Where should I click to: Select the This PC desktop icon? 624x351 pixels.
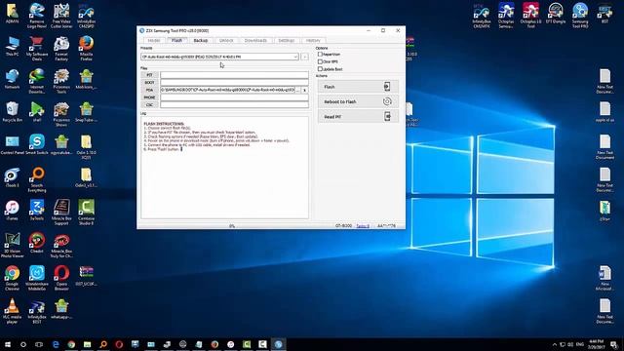pyautogui.click(x=12, y=46)
